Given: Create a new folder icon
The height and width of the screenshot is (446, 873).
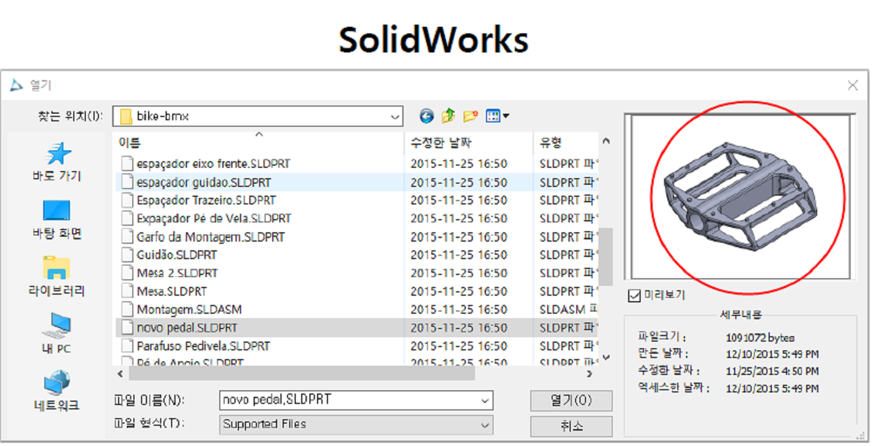Looking at the screenshot, I should click(470, 116).
